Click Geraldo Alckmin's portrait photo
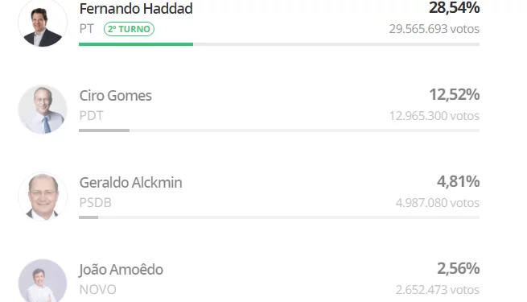The image size is (527, 302). pyautogui.click(x=43, y=197)
